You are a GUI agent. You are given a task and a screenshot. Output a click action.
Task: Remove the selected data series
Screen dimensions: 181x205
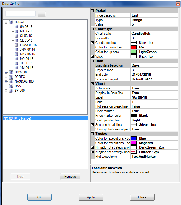(70, 177)
